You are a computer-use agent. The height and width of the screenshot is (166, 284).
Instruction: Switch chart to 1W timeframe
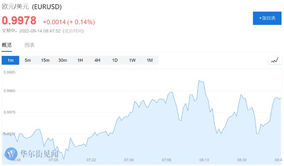pos(132,60)
